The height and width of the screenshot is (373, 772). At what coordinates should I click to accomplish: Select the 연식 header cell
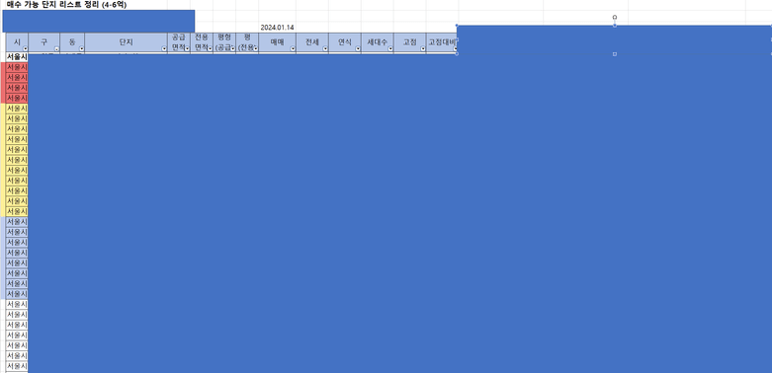point(345,42)
